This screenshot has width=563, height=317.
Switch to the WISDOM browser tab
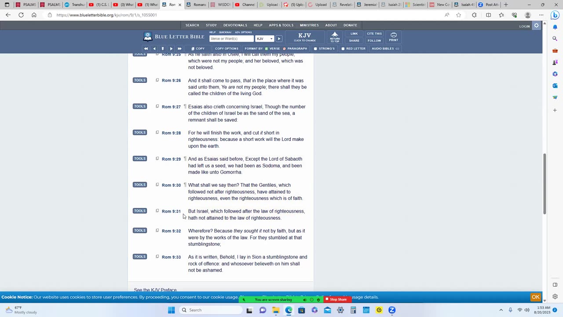(x=220, y=4)
